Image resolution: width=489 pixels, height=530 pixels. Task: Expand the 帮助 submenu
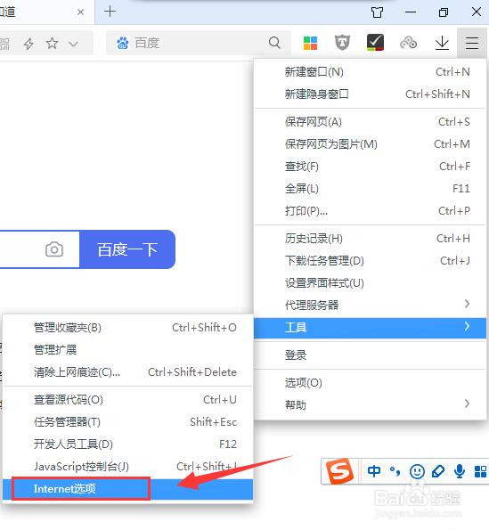(x=370, y=405)
